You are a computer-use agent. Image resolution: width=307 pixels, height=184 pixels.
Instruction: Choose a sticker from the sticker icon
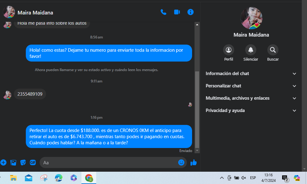[x=23, y=162]
